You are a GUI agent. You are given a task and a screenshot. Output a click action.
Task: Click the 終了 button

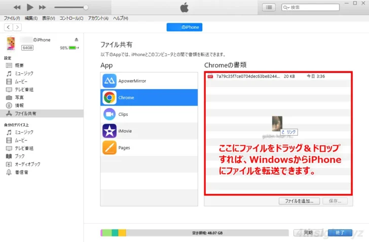(340, 232)
